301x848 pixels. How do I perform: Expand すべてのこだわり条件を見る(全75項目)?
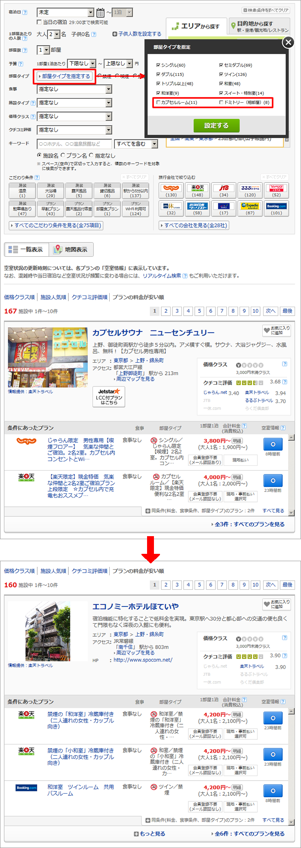pos(56,225)
